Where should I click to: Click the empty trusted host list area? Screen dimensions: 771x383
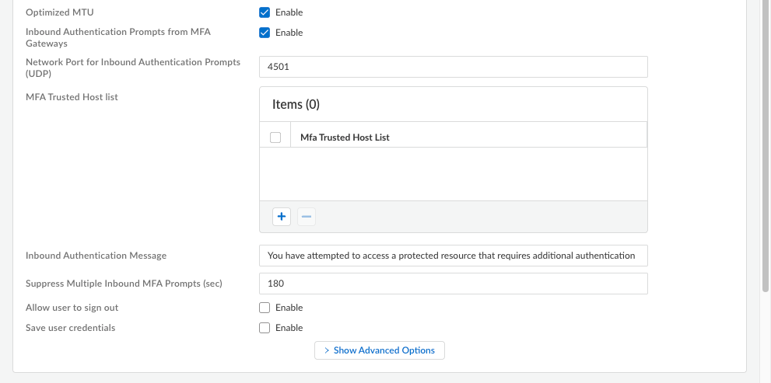tap(453, 173)
